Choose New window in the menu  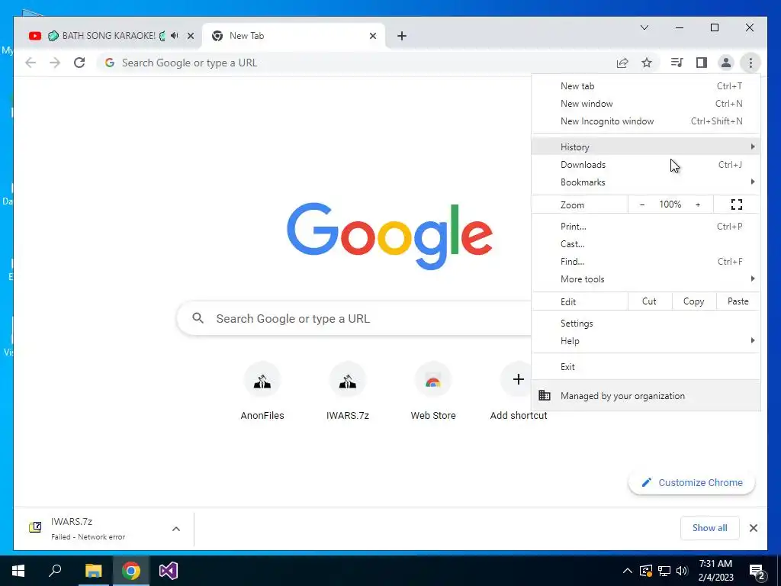coord(646,104)
